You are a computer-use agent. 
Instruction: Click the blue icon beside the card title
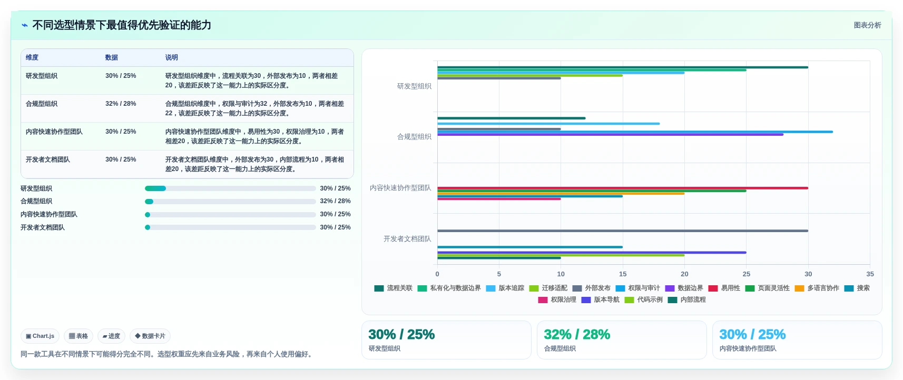(24, 25)
